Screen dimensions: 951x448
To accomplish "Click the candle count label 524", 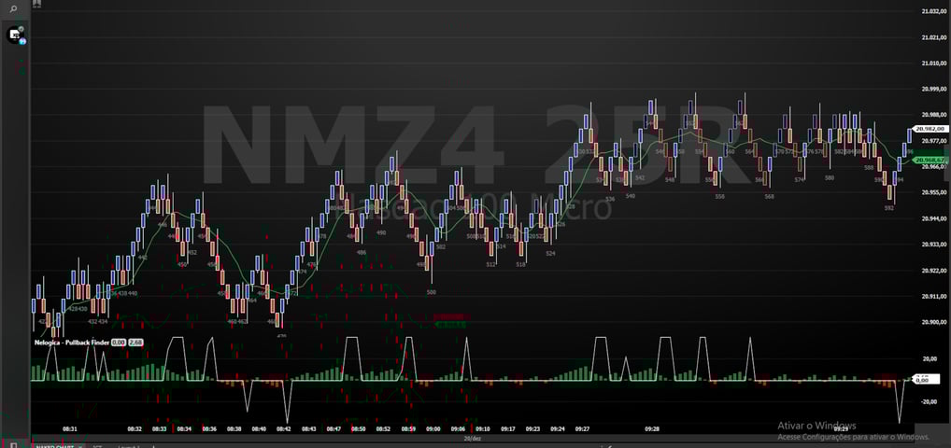I will tap(550, 254).
